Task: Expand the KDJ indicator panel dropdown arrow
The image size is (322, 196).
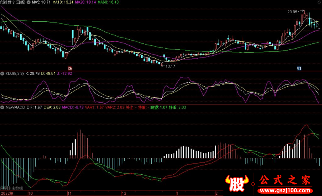Action: [2, 74]
